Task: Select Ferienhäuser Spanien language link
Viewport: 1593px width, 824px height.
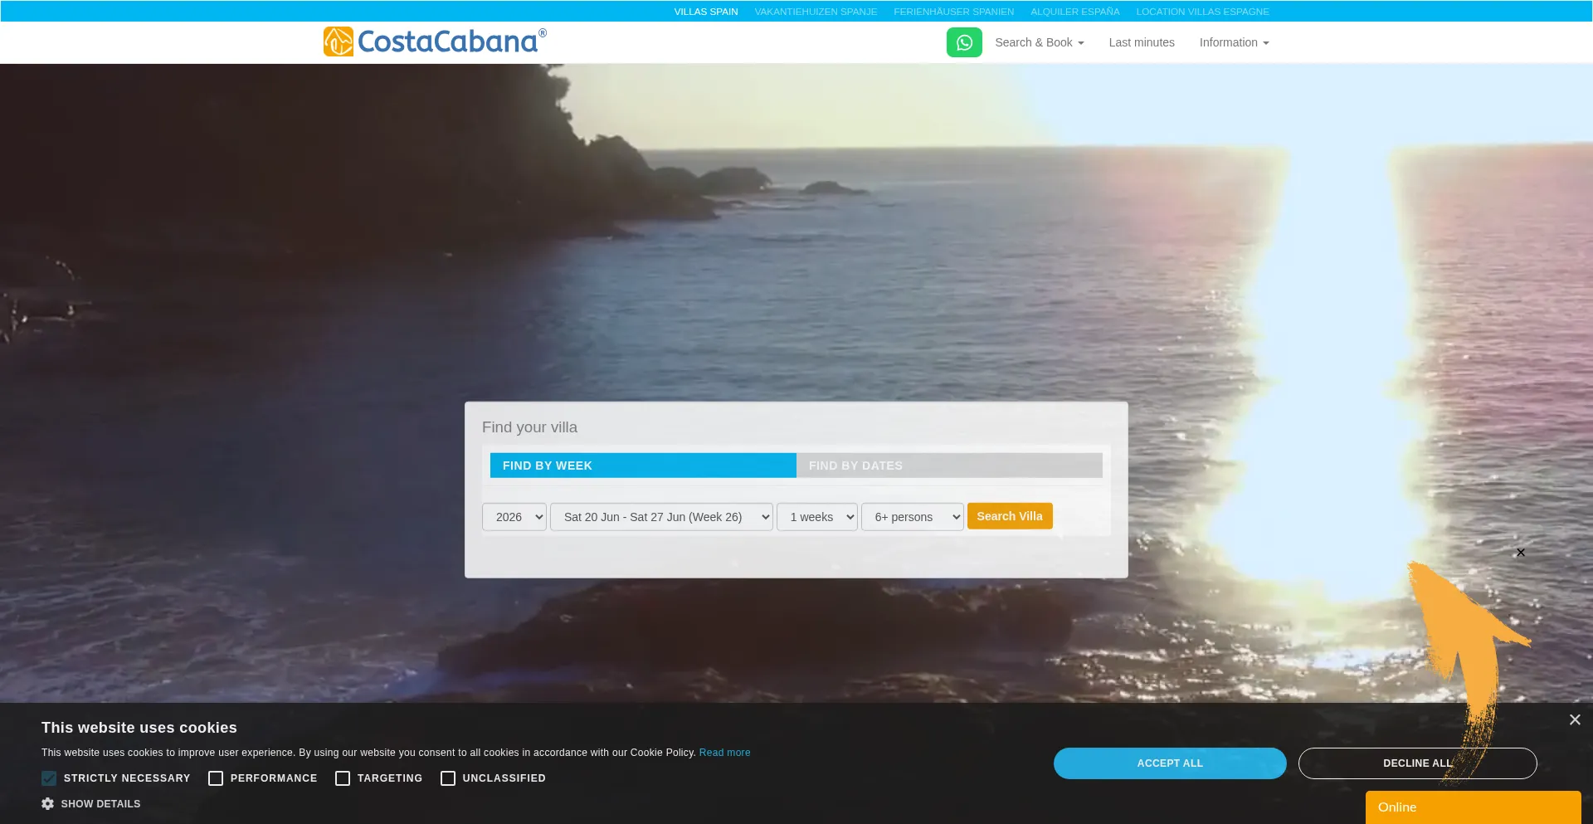Action: point(954,12)
